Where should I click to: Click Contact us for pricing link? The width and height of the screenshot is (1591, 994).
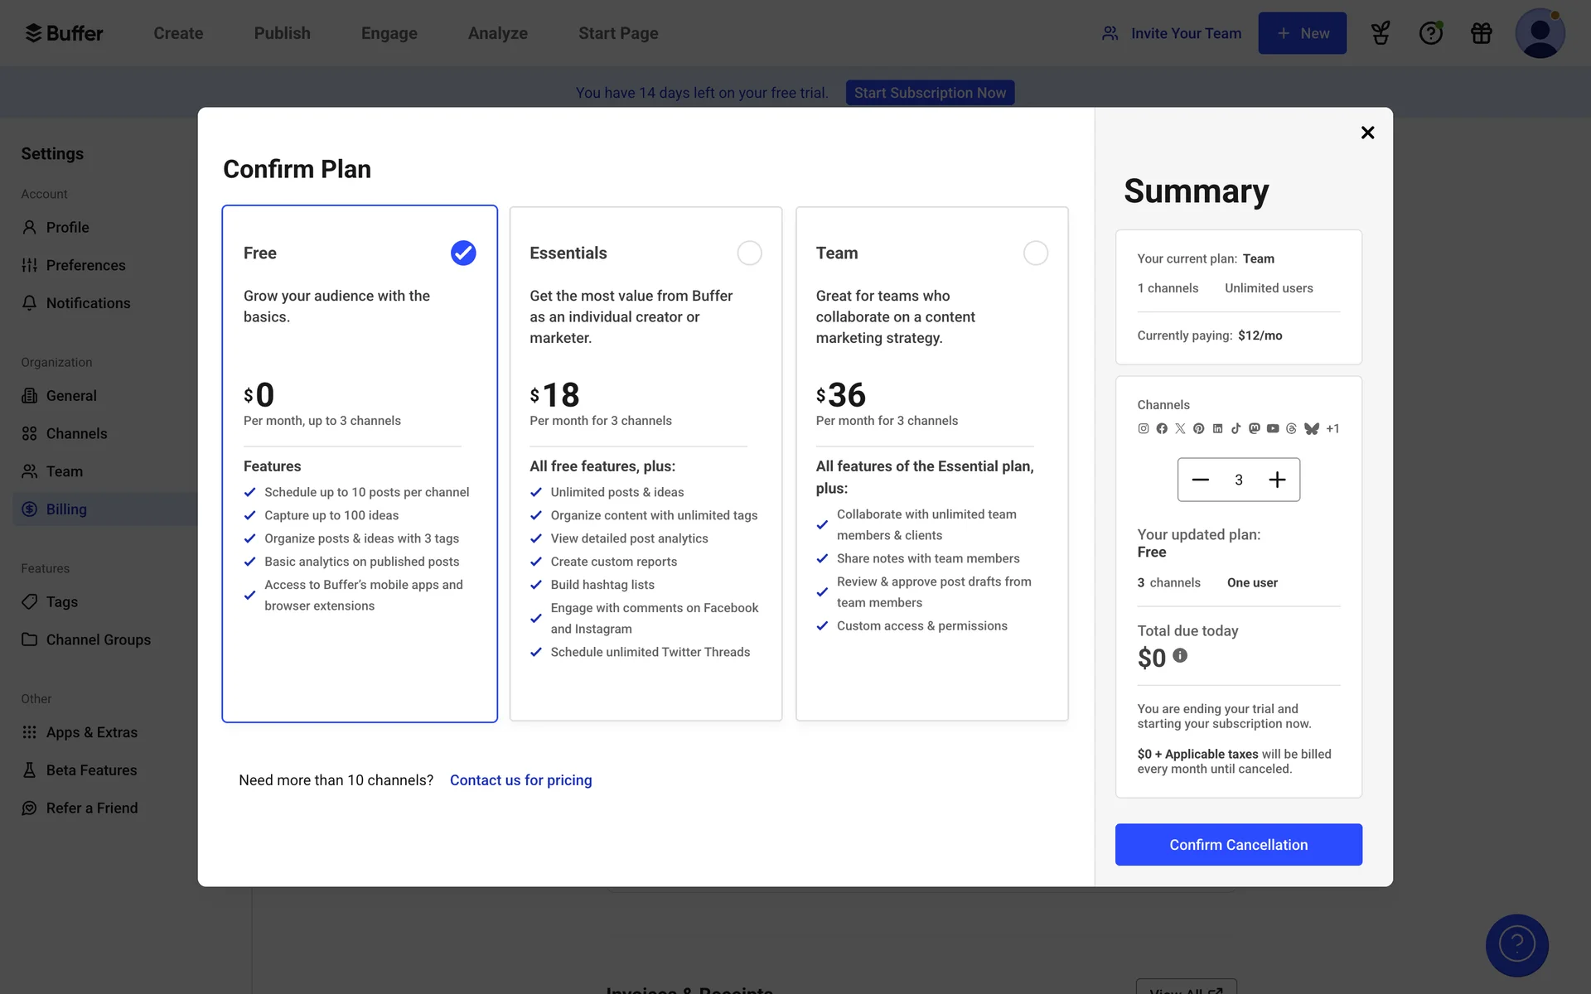tap(520, 780)
